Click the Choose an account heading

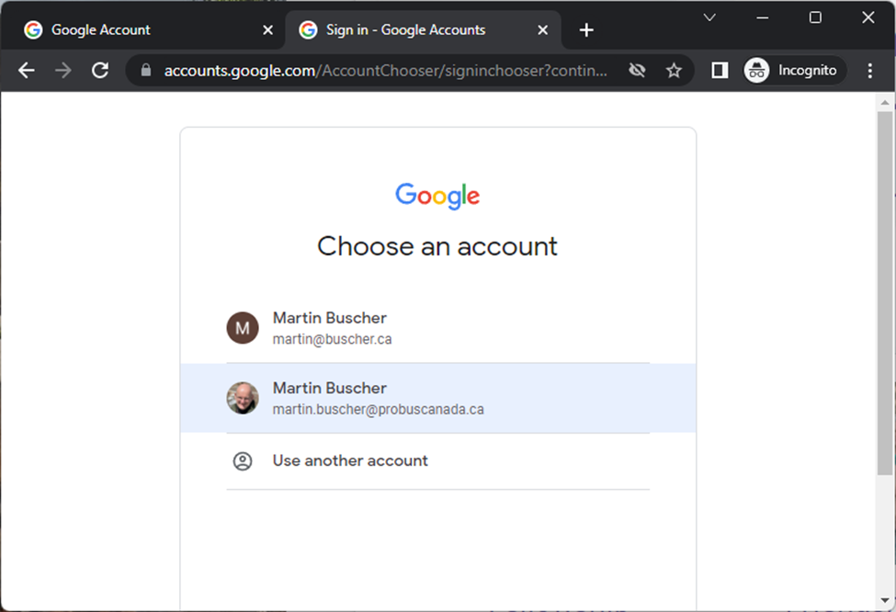point(437,247)
